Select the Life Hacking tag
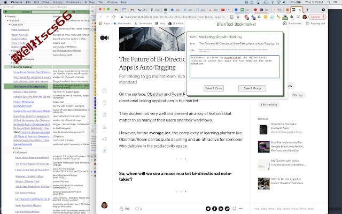Image resolution: width=342 pixels, height=214 pixels. tap(269, 104)
